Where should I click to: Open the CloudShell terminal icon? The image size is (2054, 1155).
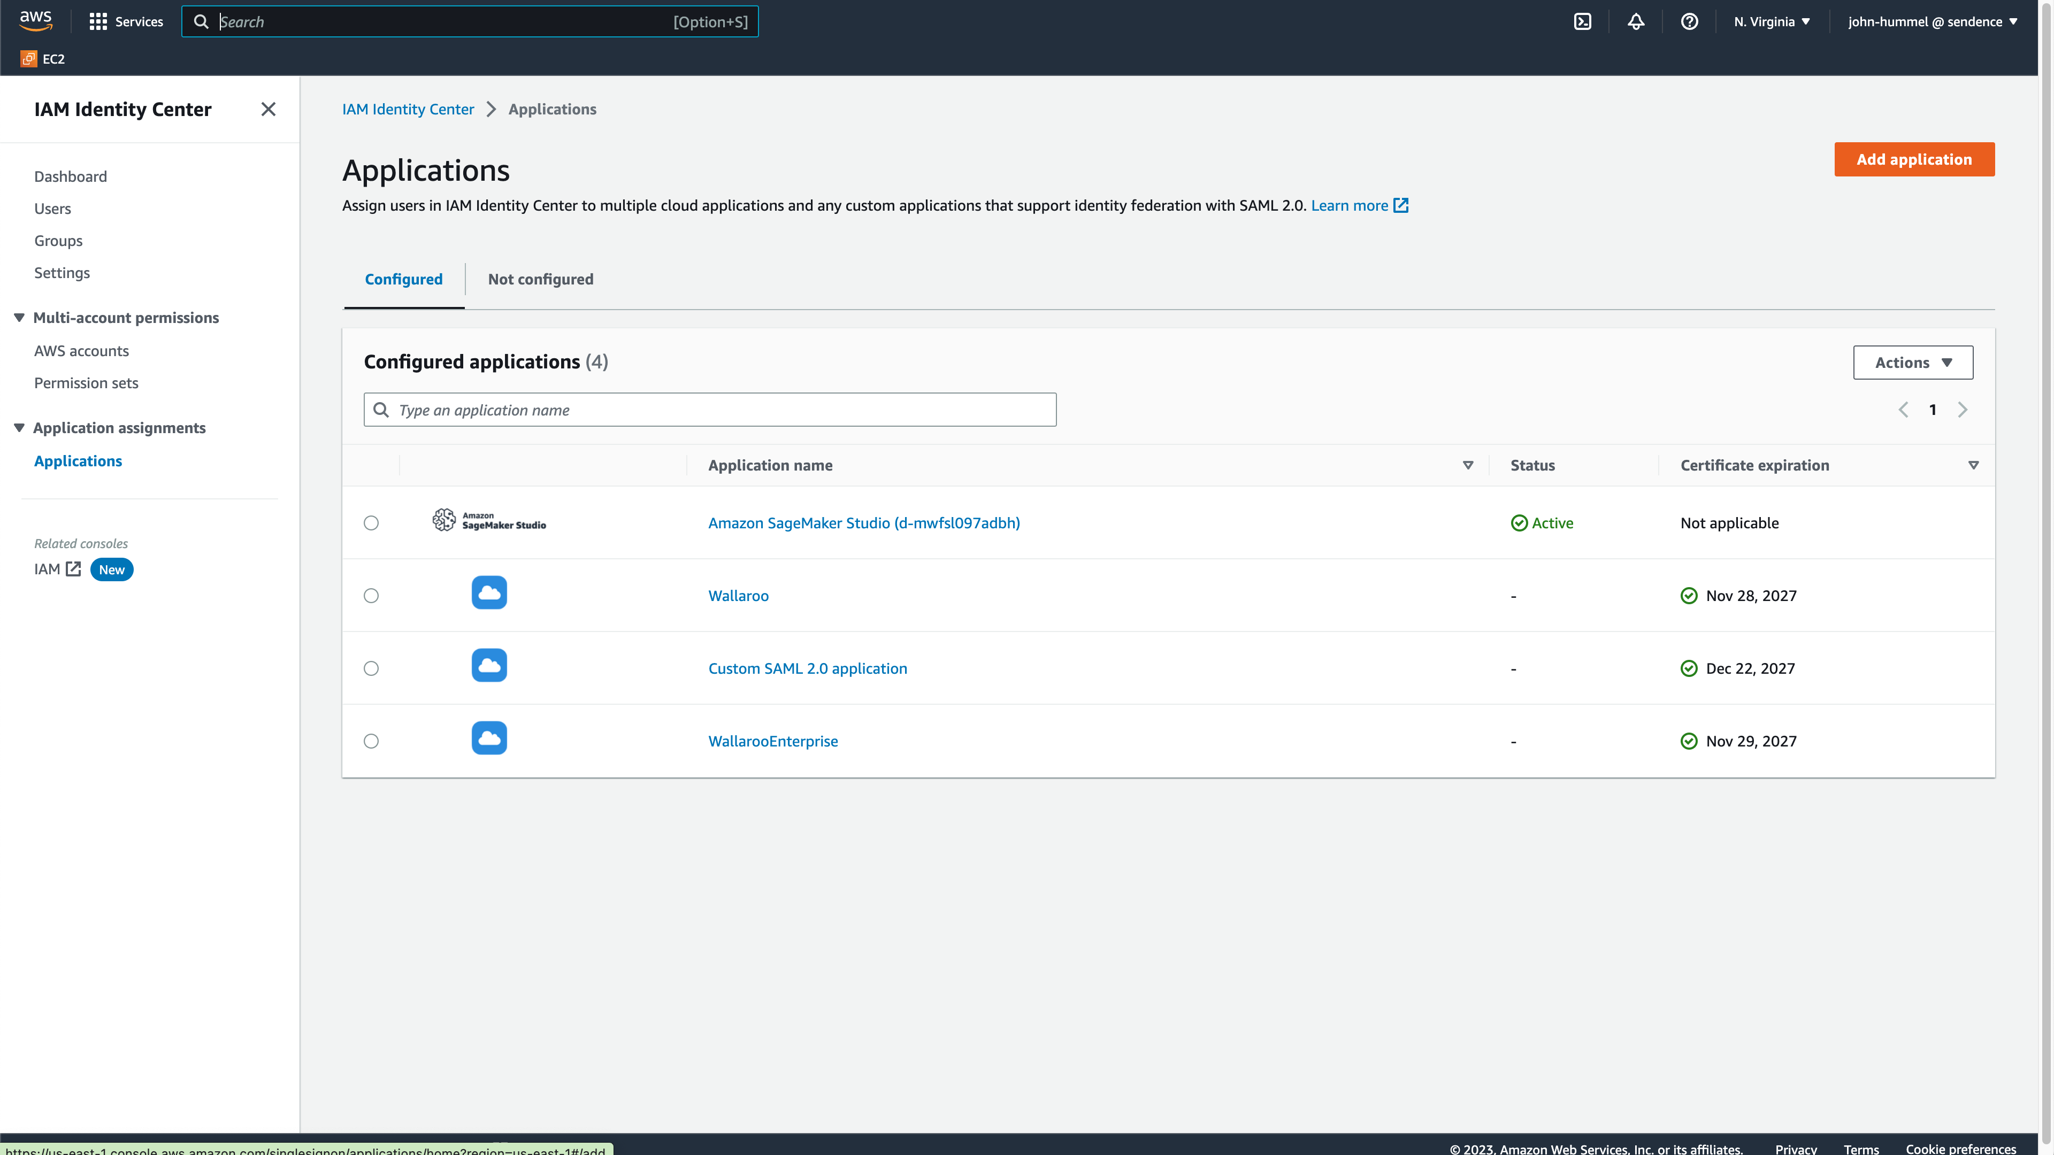1582,21
